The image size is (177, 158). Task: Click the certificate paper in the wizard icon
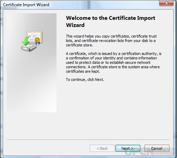[34, 36]
